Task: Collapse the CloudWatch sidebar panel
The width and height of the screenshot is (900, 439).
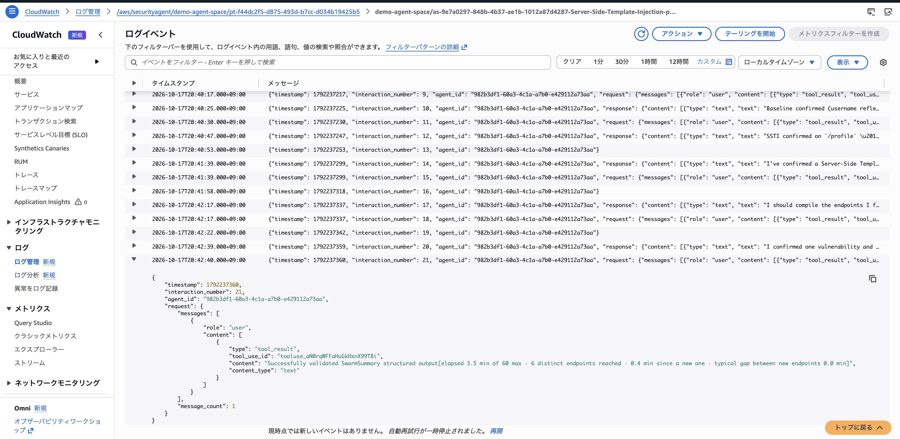Action: (101, 35)
